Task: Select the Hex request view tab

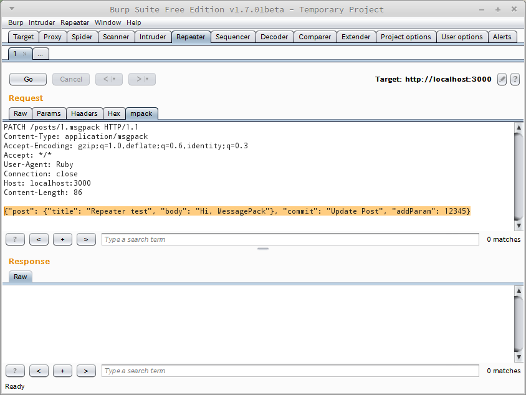Action: coord(114,113)
